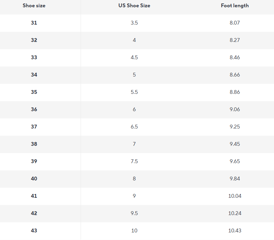Click US shoe size 3.5 value

coord(134,23)
